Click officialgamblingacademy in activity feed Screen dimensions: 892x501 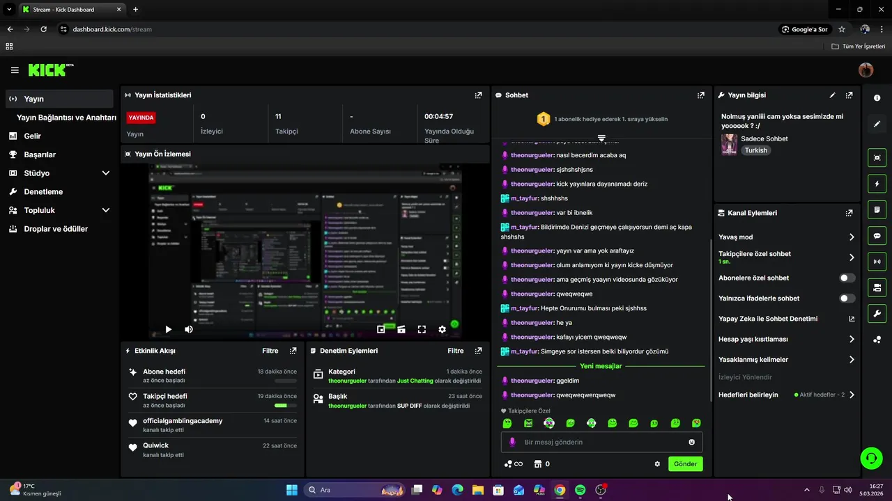coord(183,421)
